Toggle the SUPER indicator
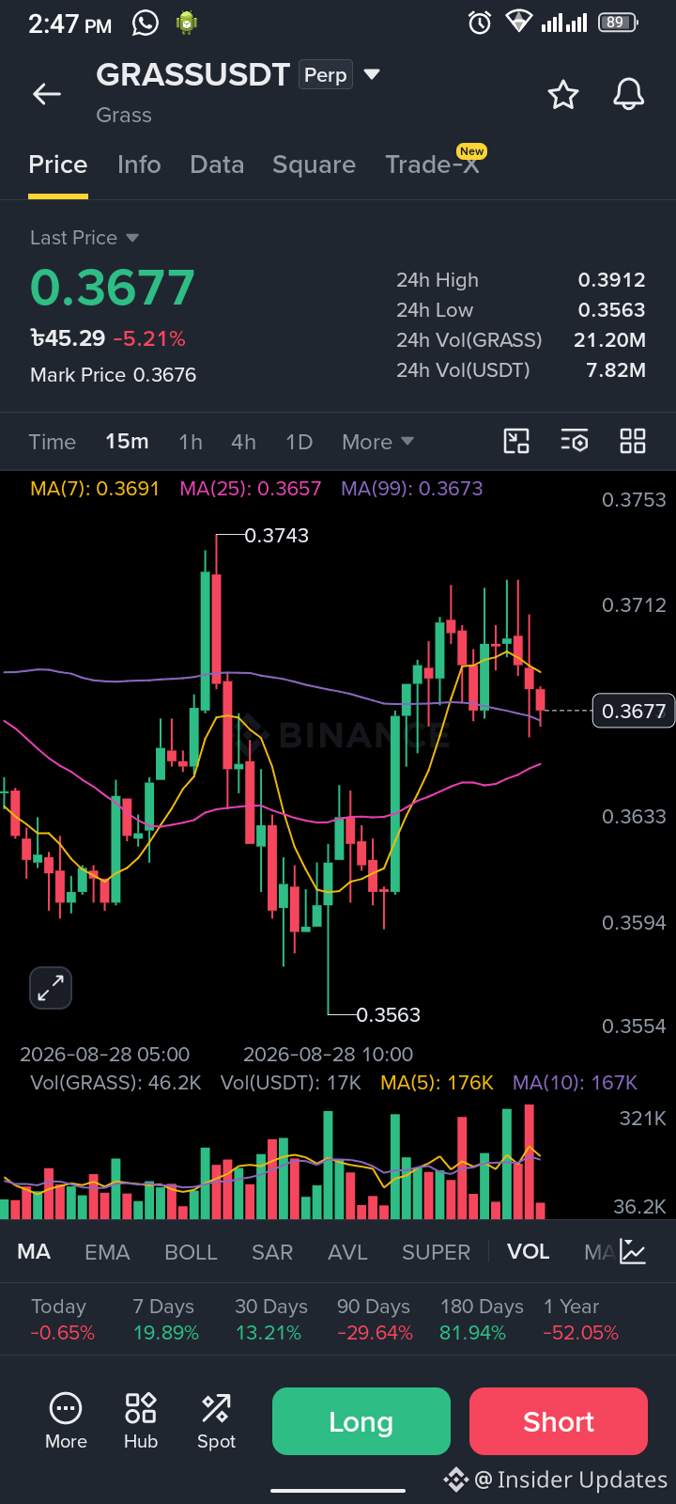The width and height of the screenshot is (676, 1504). (437, 1252)
